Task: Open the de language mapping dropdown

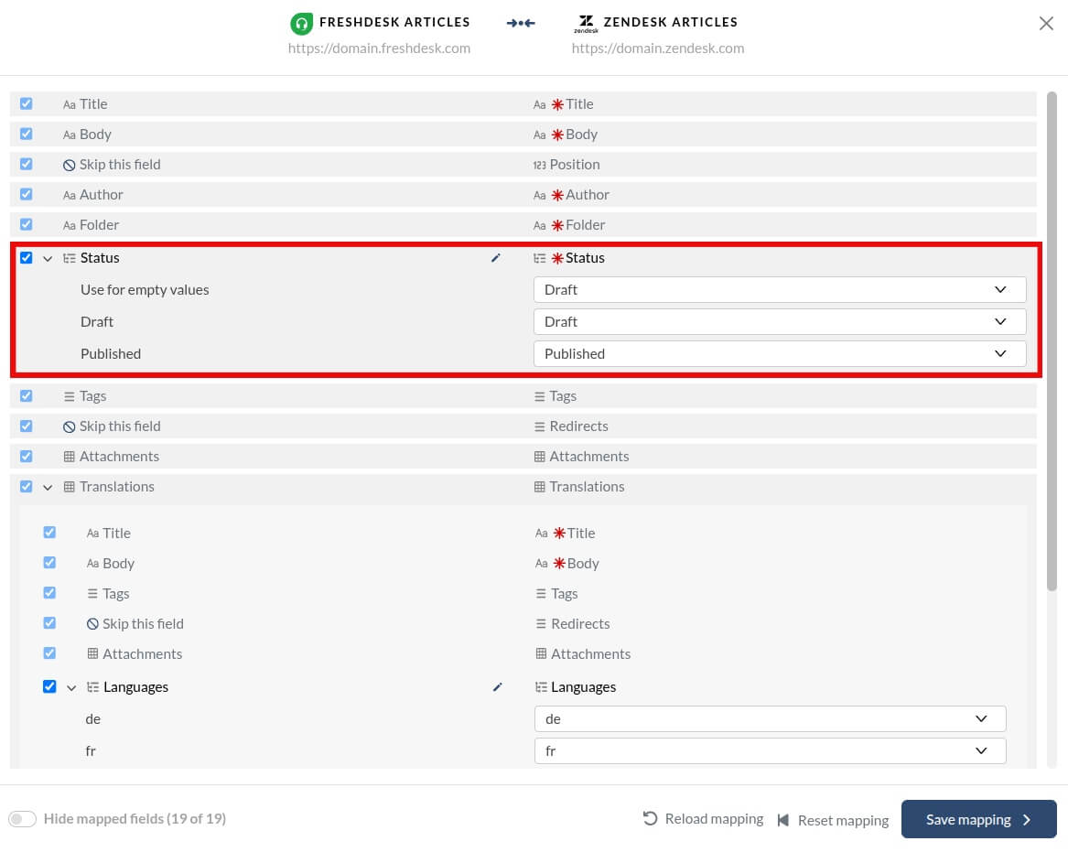Action: (x=770, y=718)
